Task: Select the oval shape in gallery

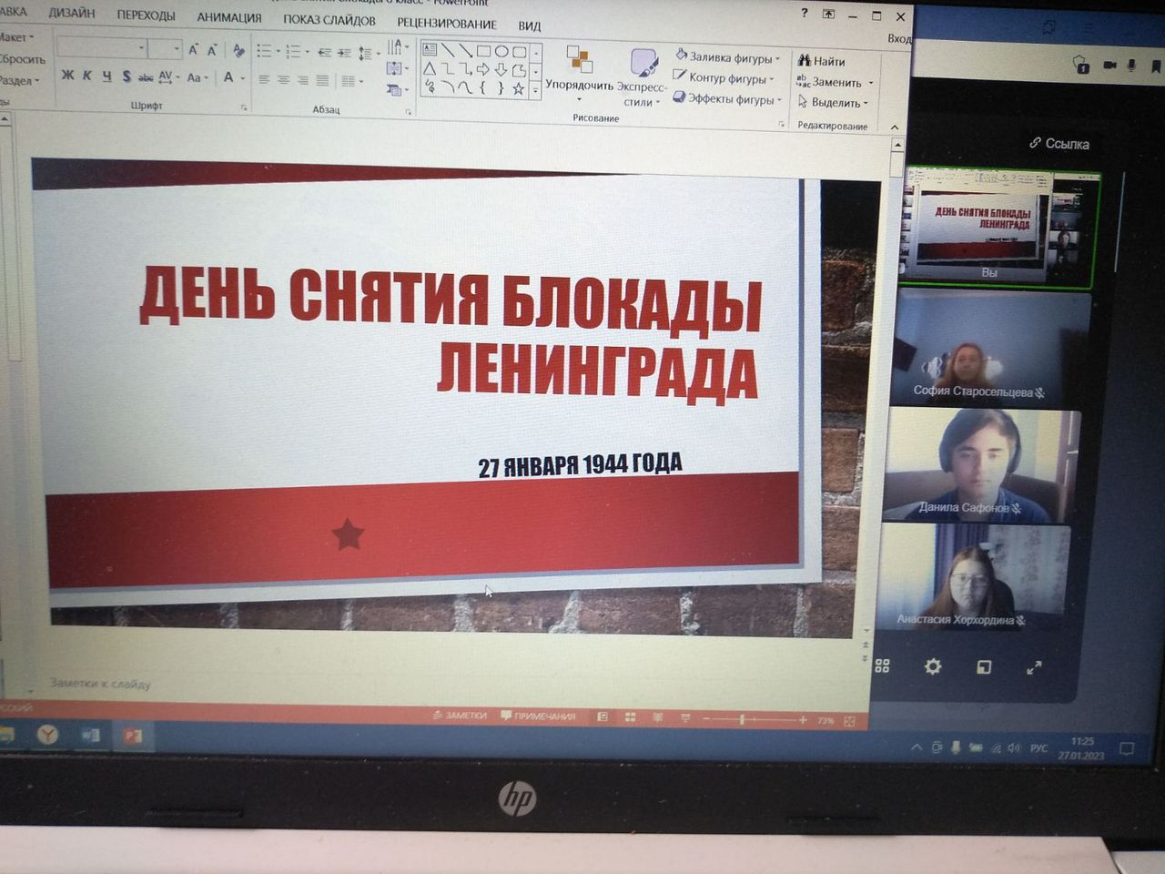Action: (x=501, y=51)
